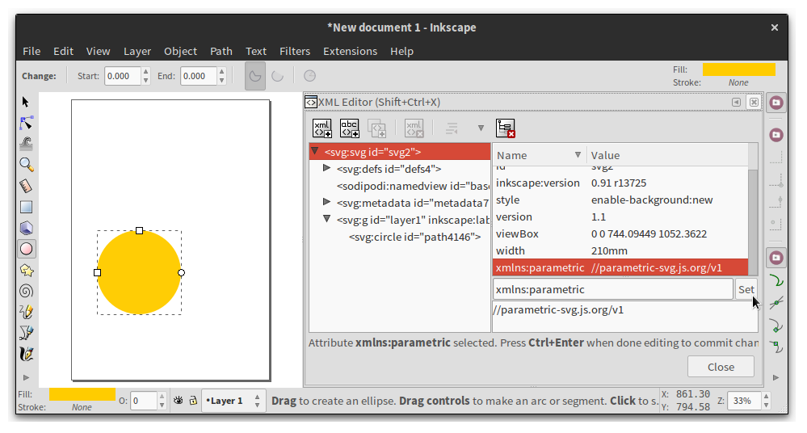Select the Zoom magnifier tool
807x433 pixels.
coord(26,165)
